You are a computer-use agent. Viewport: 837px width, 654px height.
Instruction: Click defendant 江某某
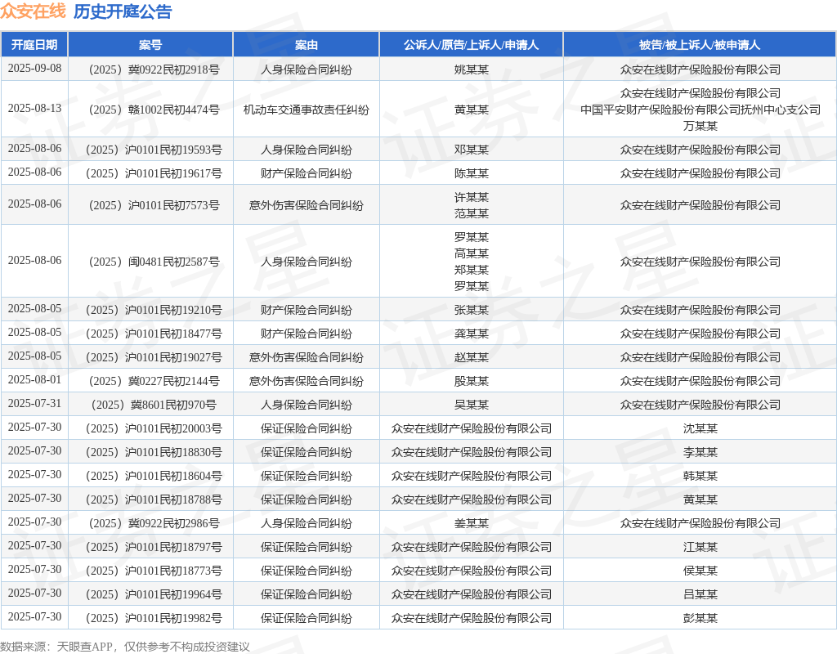pyautogui.click(x=700, y=547)
